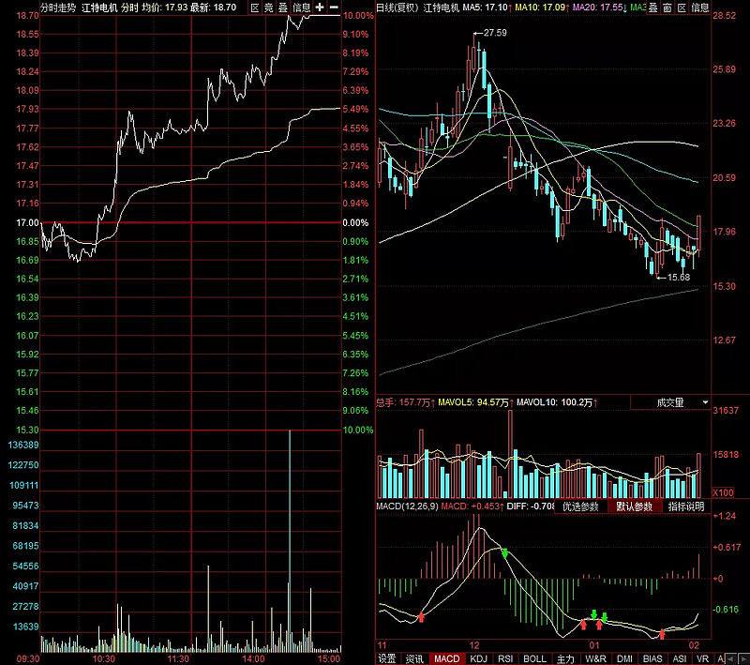Viewport: 750px width, 665px height.
Task: Zoom out with minus icon on intraday chart
Action: [x=334, y=8]
